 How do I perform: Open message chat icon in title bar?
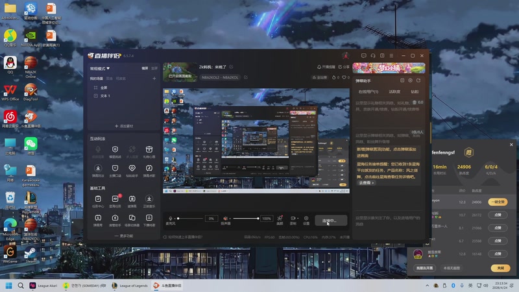point(364,56)
